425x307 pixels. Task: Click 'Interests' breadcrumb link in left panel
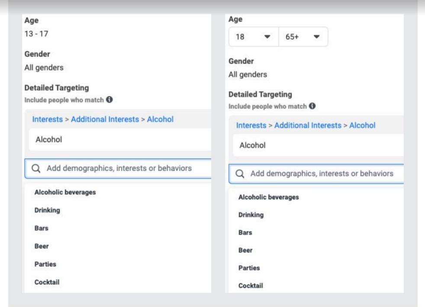[48, 119]
